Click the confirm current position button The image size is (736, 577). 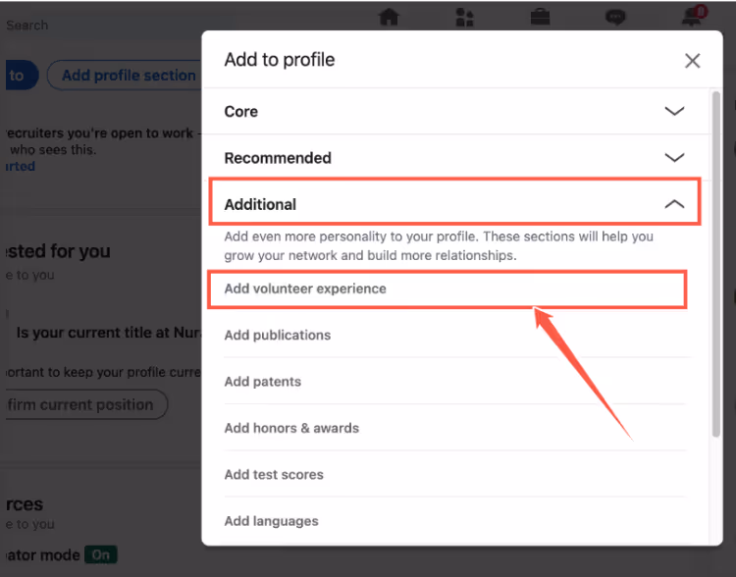(x=84, y=404)
